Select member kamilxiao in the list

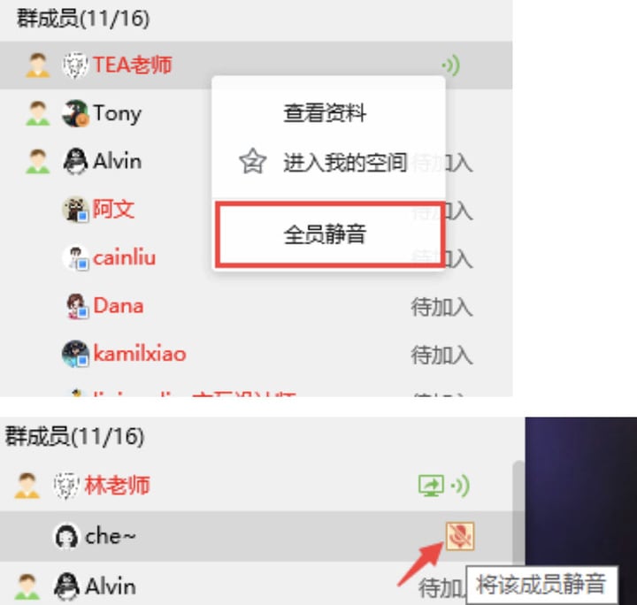point(140,353)
